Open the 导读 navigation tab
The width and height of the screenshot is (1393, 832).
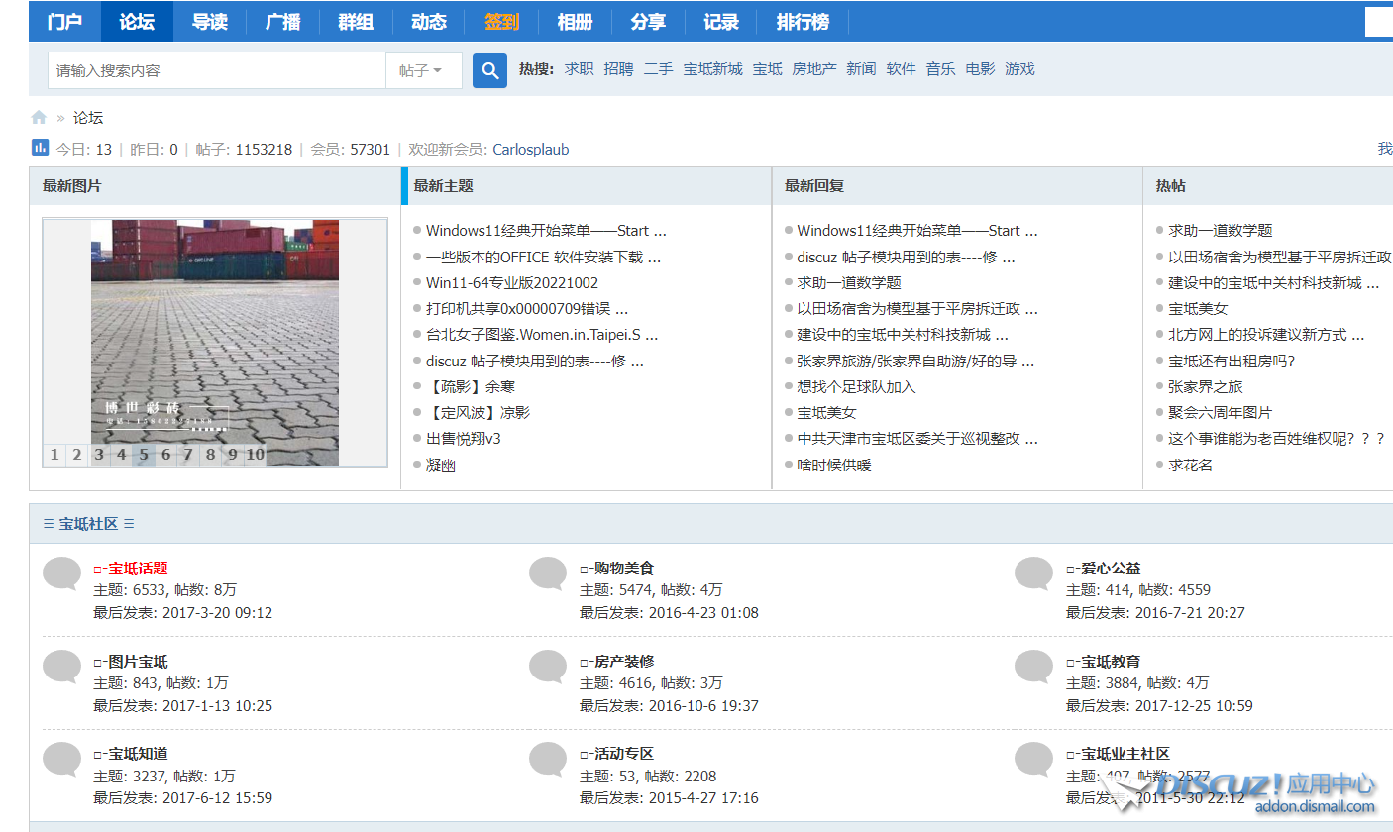209,21
